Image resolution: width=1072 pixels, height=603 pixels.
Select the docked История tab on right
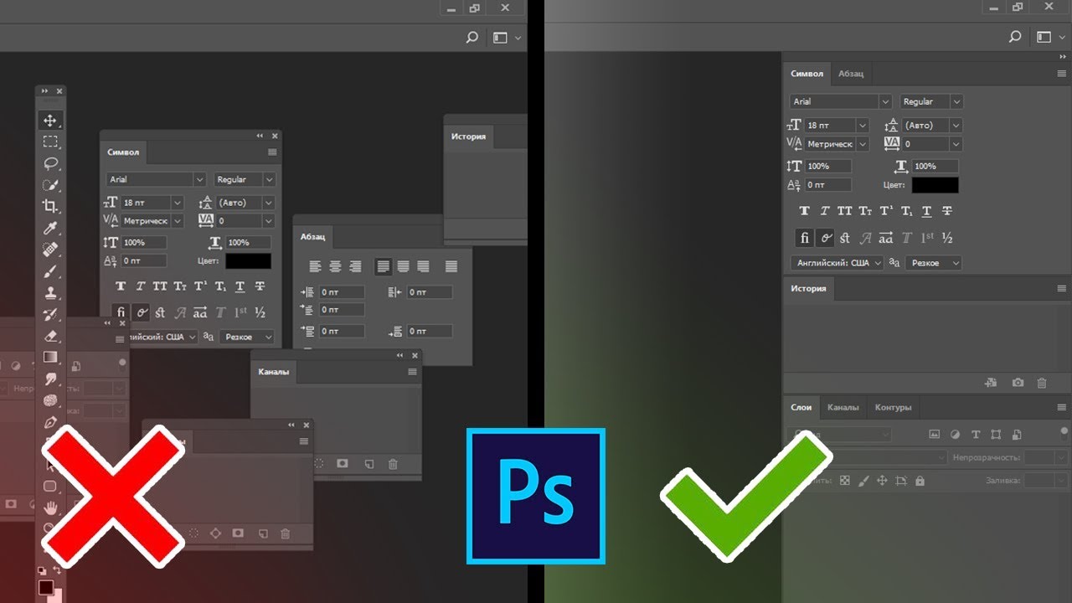click(808, 288)
